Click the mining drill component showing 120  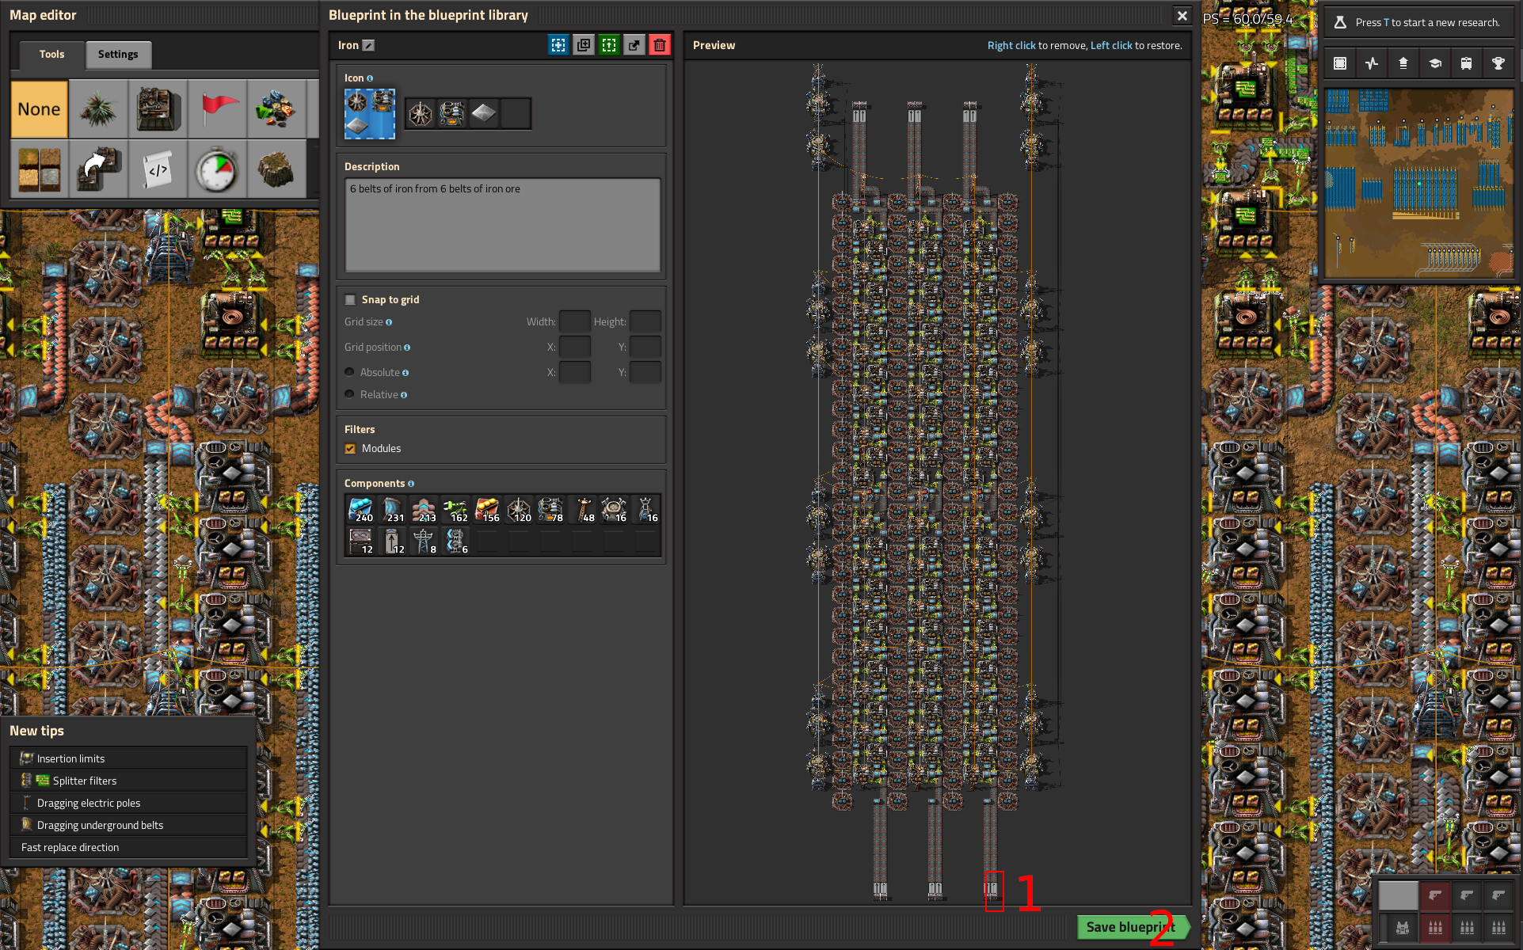pos(519,509)
